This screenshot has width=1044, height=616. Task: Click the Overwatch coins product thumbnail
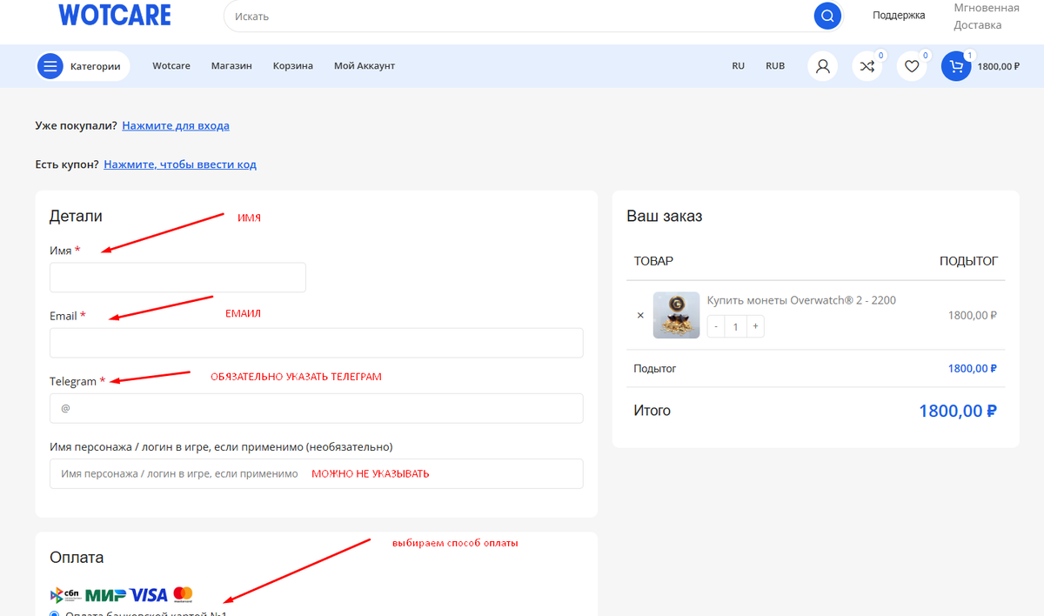pos(676,315)
